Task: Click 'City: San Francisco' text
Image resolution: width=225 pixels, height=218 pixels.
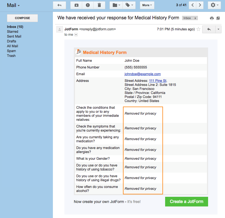Action: pyautogui.click(x=139, y=89)
